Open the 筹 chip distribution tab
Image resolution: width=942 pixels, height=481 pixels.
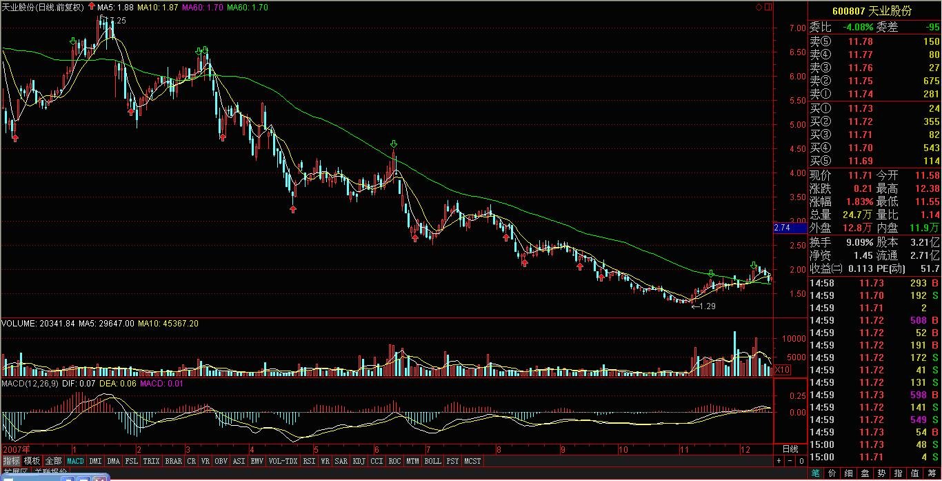[934, 473]
